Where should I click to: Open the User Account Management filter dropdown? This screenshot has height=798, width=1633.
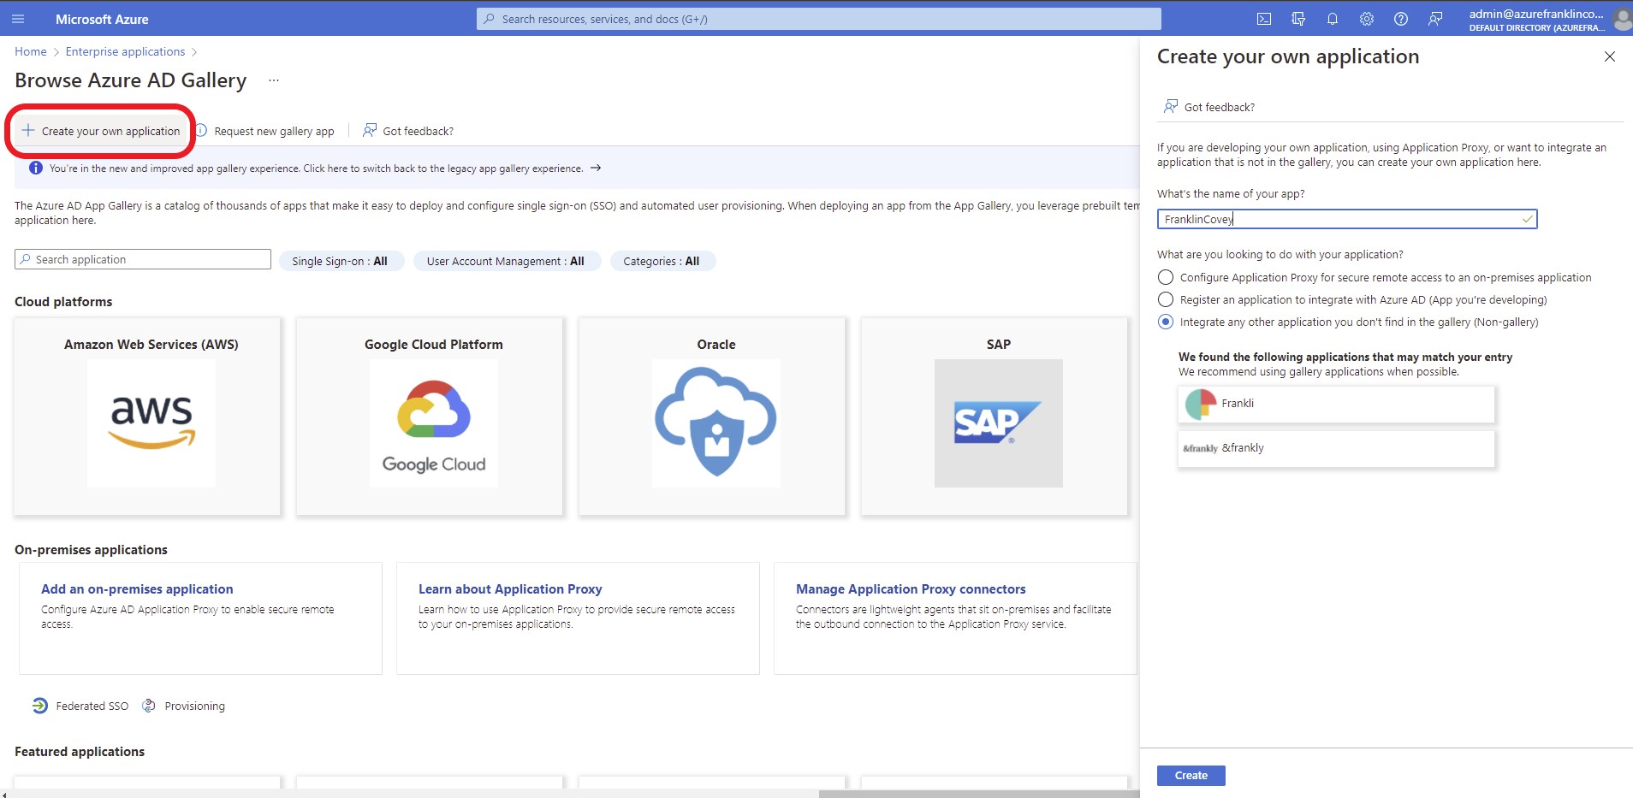coord(507,261)
